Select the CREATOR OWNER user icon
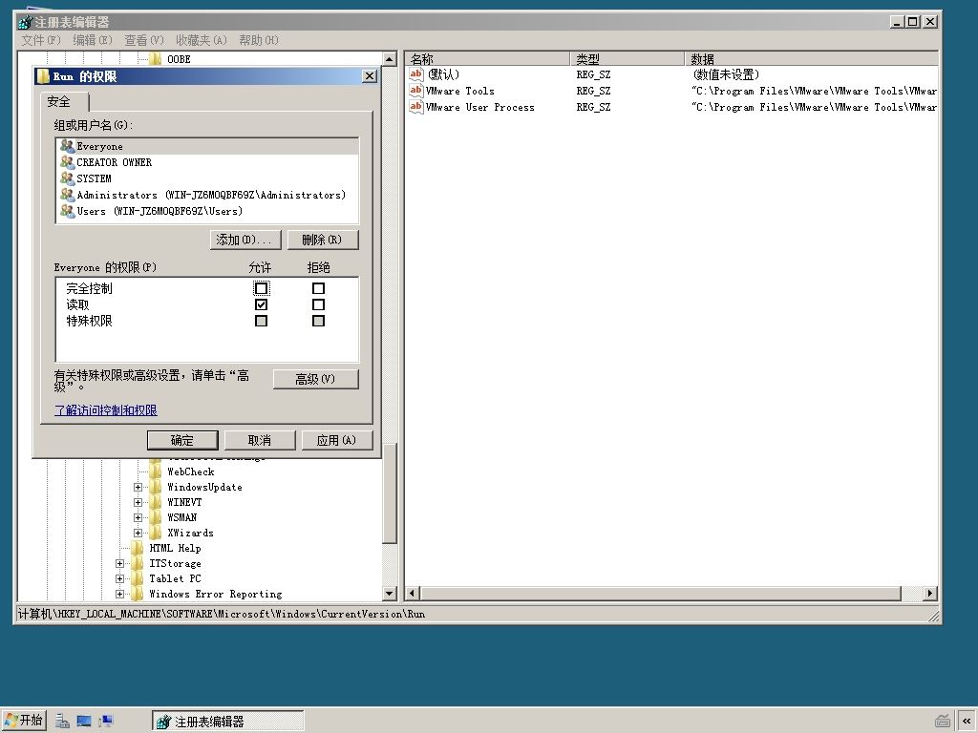 click(67, 162)
